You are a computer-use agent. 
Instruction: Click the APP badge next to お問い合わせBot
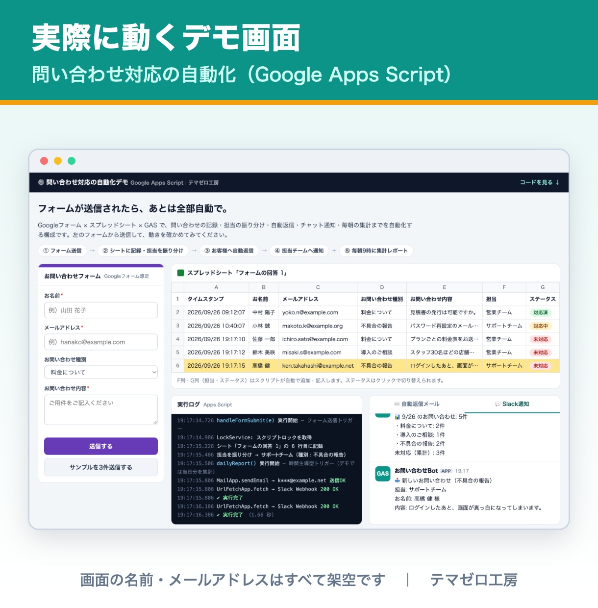446,471
